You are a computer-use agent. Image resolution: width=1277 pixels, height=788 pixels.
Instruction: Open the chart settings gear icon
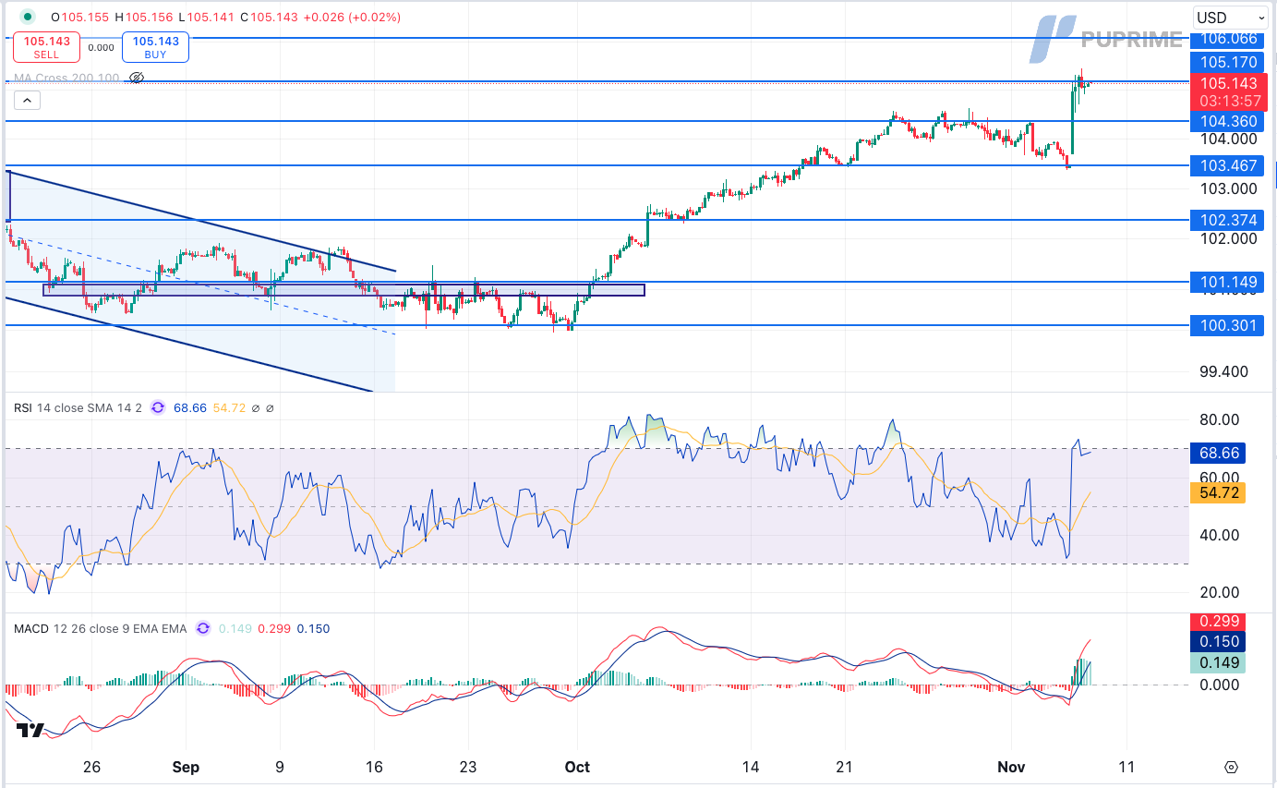[1231, 768]
